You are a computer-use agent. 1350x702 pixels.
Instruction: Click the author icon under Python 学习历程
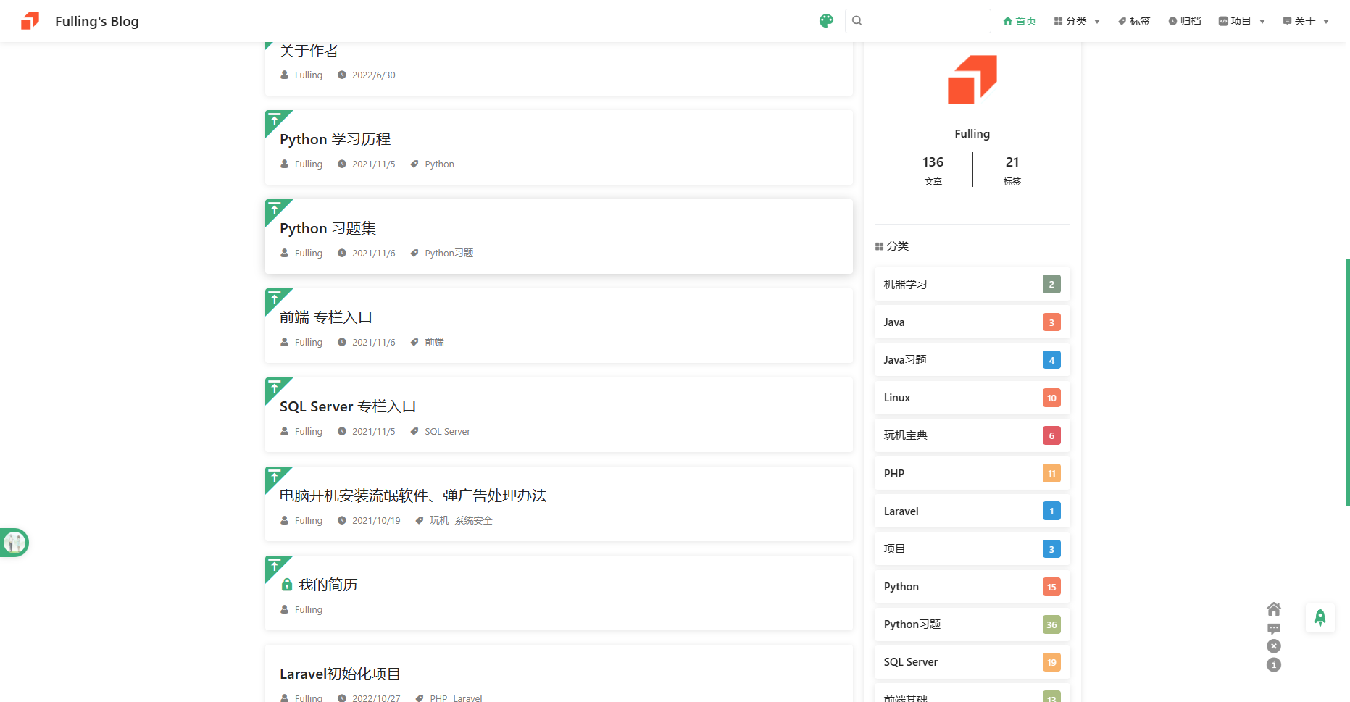click(x=285, y=164)
